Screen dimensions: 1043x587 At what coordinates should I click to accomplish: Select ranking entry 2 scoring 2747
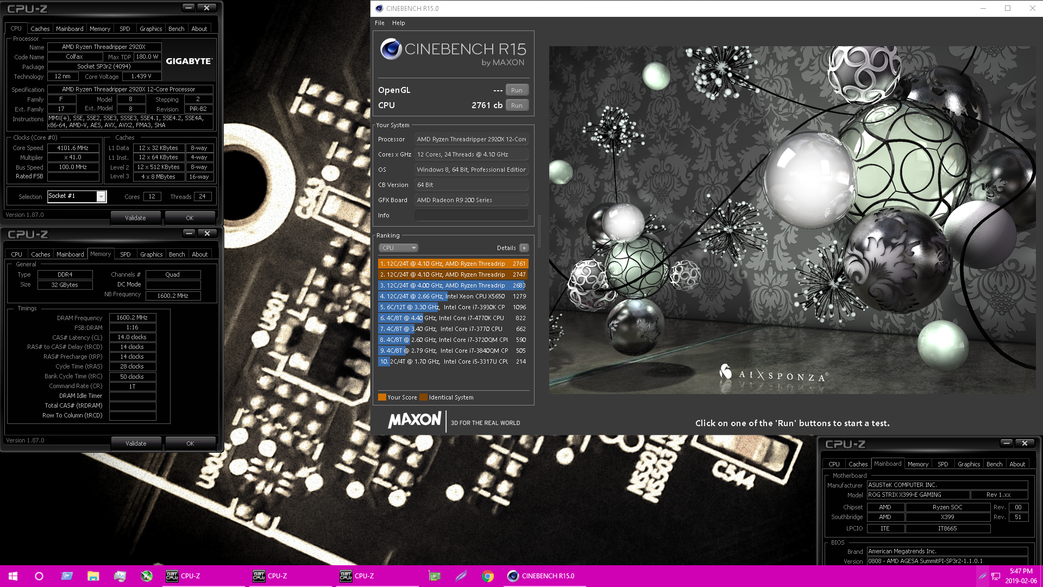453,274
